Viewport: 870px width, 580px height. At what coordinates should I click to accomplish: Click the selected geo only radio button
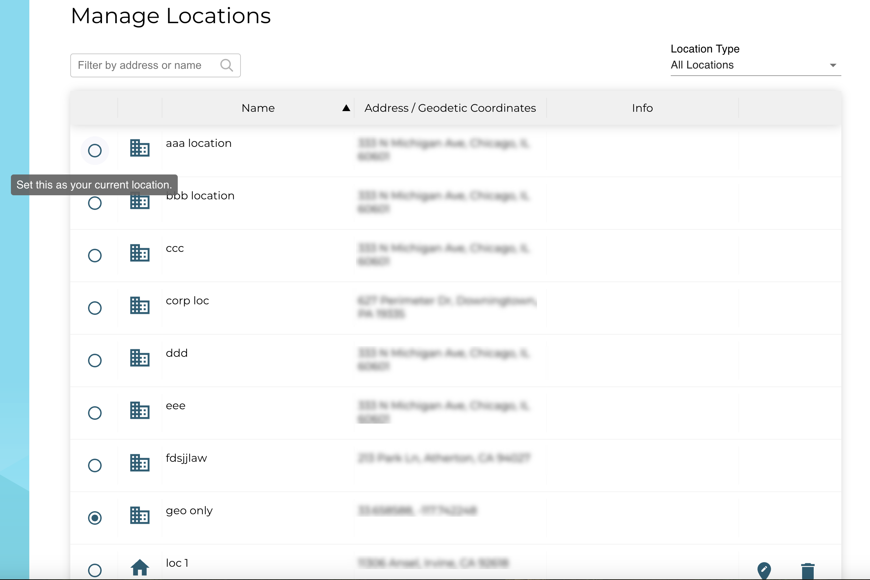coord(95,518)
